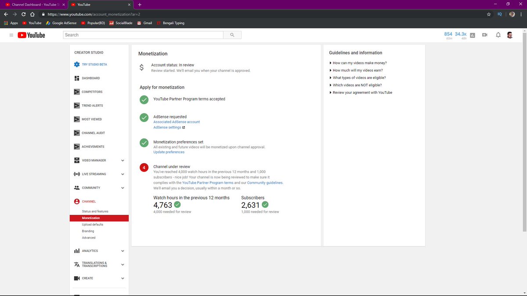The width and height of the screenshot is (527, 296).
Task: Click the Trend Alerts sidebar icon
Action: click(77, 106)
